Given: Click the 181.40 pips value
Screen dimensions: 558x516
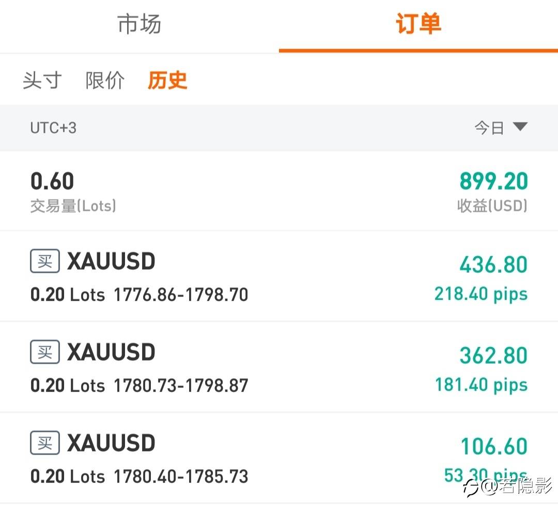Looking at the screenshot, I should point(481,385).
